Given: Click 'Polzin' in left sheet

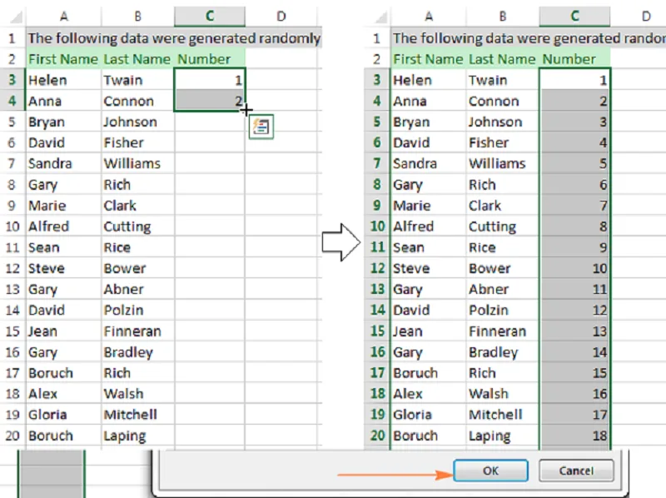Looking at the screenshot, I should (x=123, y=310).
